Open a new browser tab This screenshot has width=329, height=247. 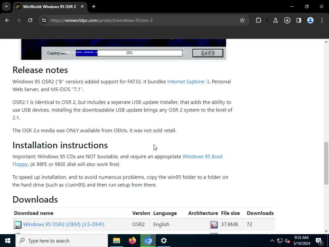[x=94, y=6]
